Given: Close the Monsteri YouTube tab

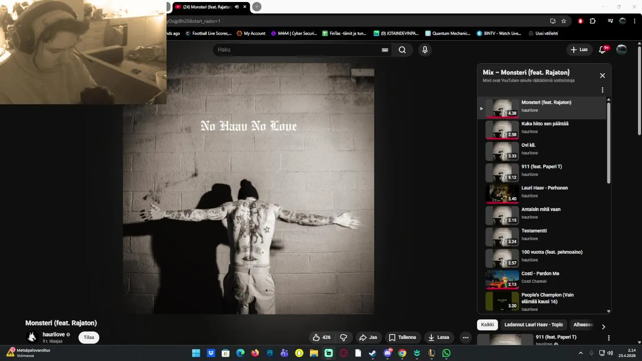Looking at the screenshot, I should (x=245, y=7).
